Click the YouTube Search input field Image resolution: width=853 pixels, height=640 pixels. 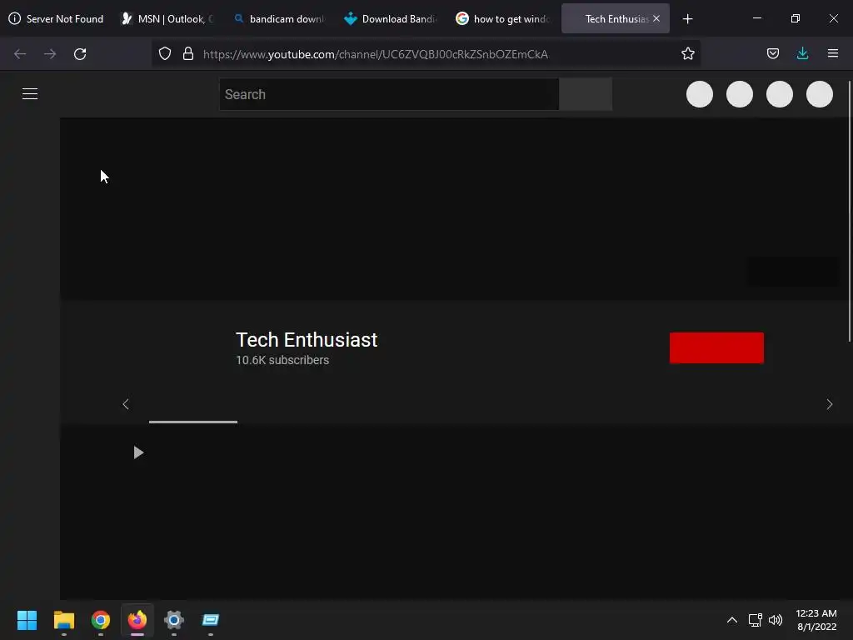389,94
